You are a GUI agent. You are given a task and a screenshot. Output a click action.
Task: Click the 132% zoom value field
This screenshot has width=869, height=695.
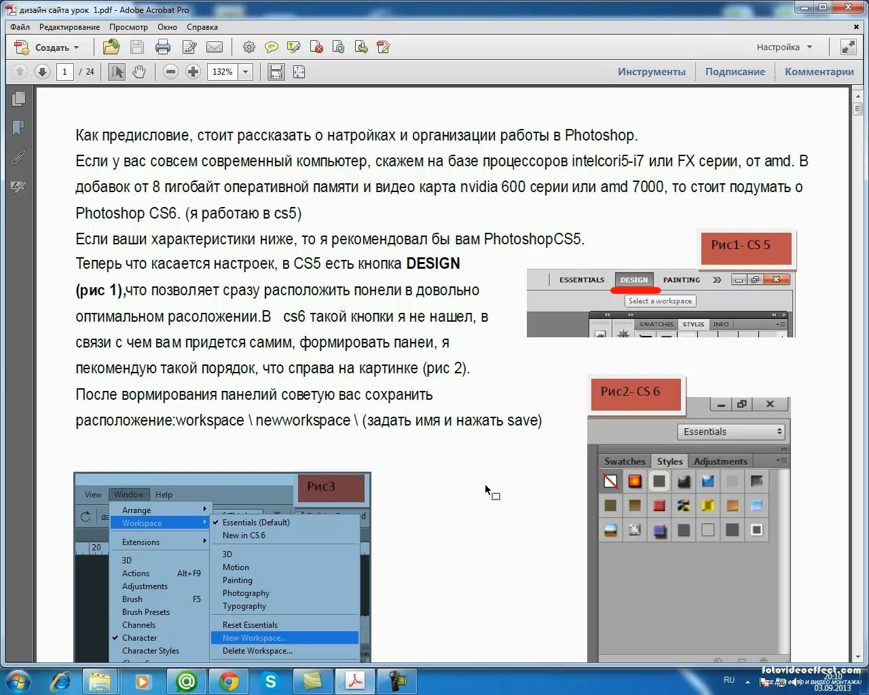click(x=223, y=71)
